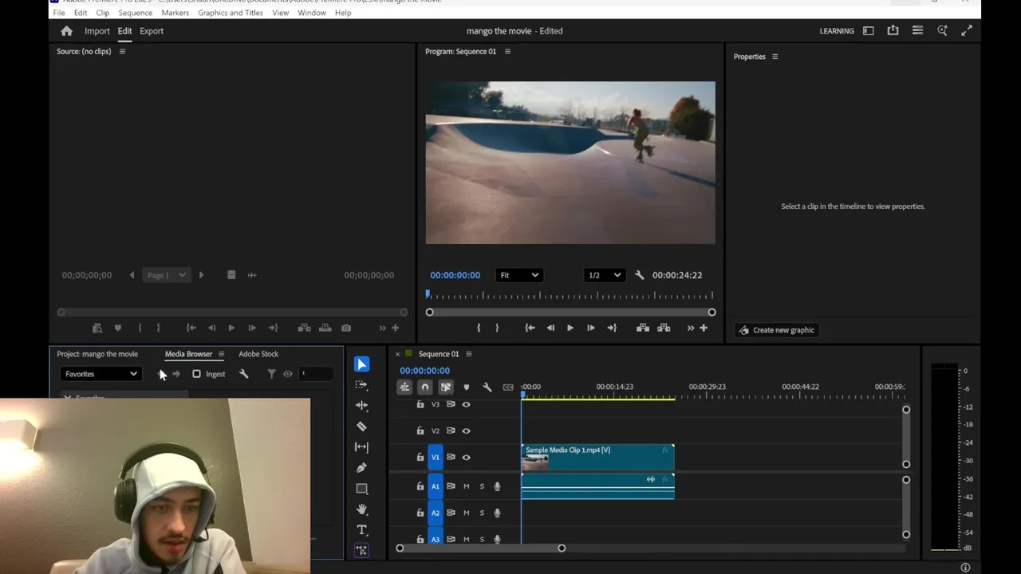Screen dimensions: 1021x574
Task: Open the Favorites dropdown in Media Browser
Action: click(101, 374)
